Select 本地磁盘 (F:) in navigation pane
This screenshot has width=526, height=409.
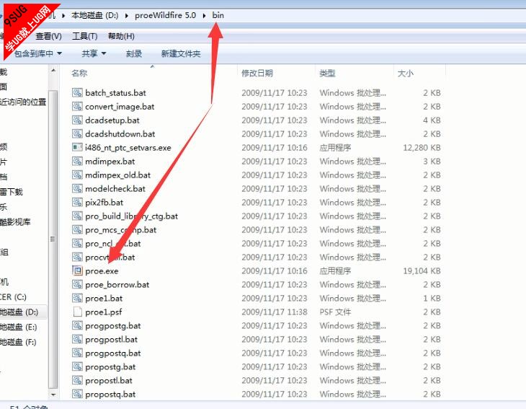click(x=18, y=342)
